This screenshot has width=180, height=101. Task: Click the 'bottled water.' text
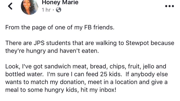tap(24, 74)
